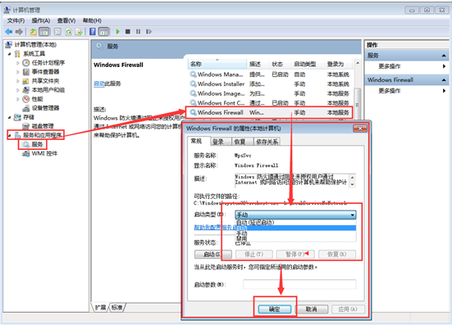
Task: Open 磁盘管理 in the tree
Action: [43, 126]
